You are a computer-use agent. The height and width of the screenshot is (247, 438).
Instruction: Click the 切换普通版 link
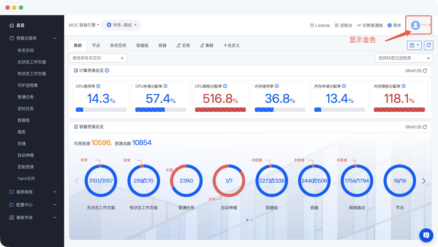click(370, 25)
